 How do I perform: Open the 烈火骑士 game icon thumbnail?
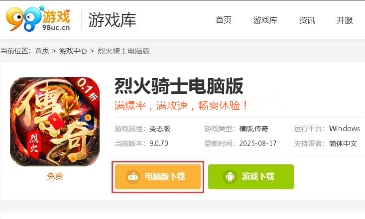(x=55, y=122)
